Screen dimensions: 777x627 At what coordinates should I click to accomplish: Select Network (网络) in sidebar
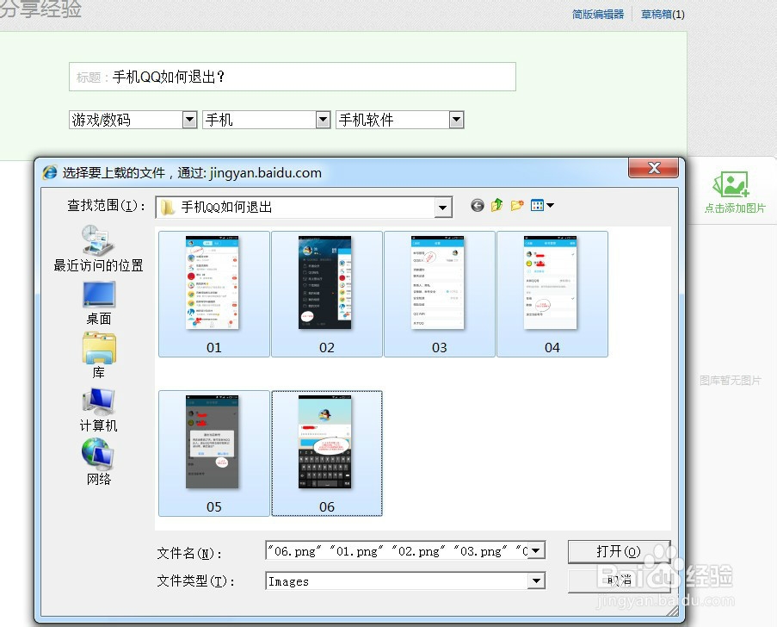pyautogui.click(x=99, y=462)
